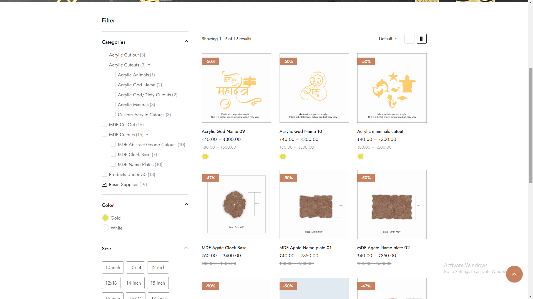Collapse the MDF Cutouts subcategory list
533x299 pixels.
point(147,135)
